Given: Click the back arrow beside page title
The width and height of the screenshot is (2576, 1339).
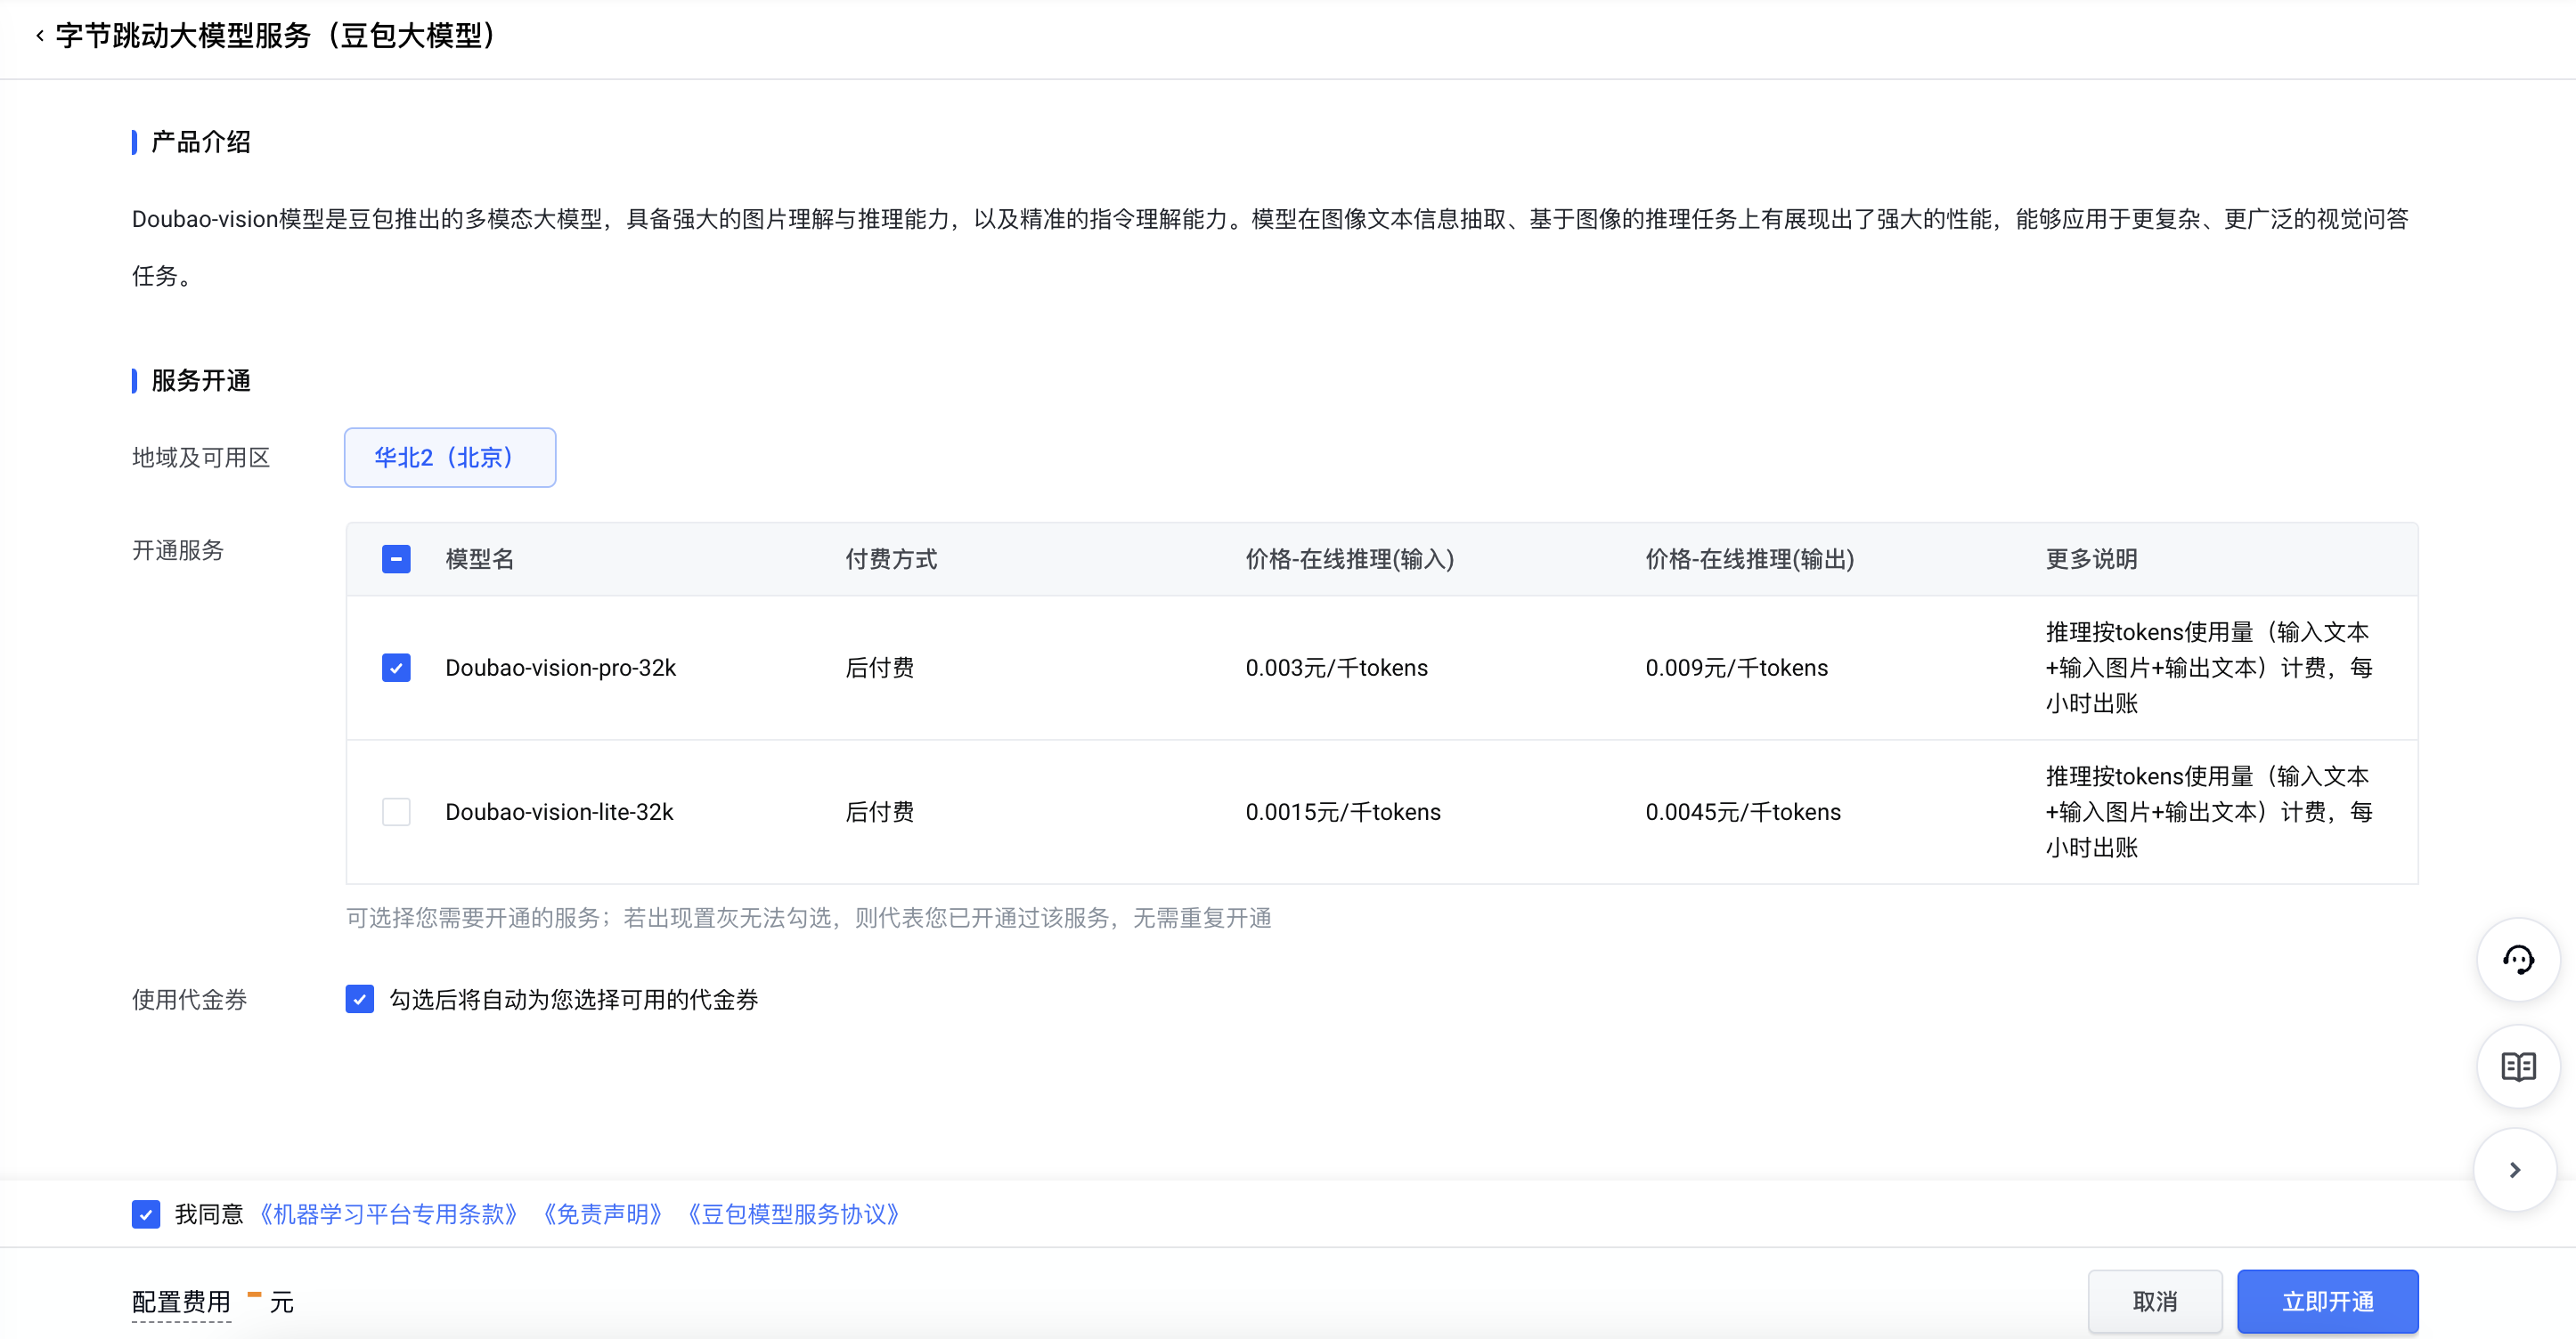Looking at the screenshot, I should [39, 36].
